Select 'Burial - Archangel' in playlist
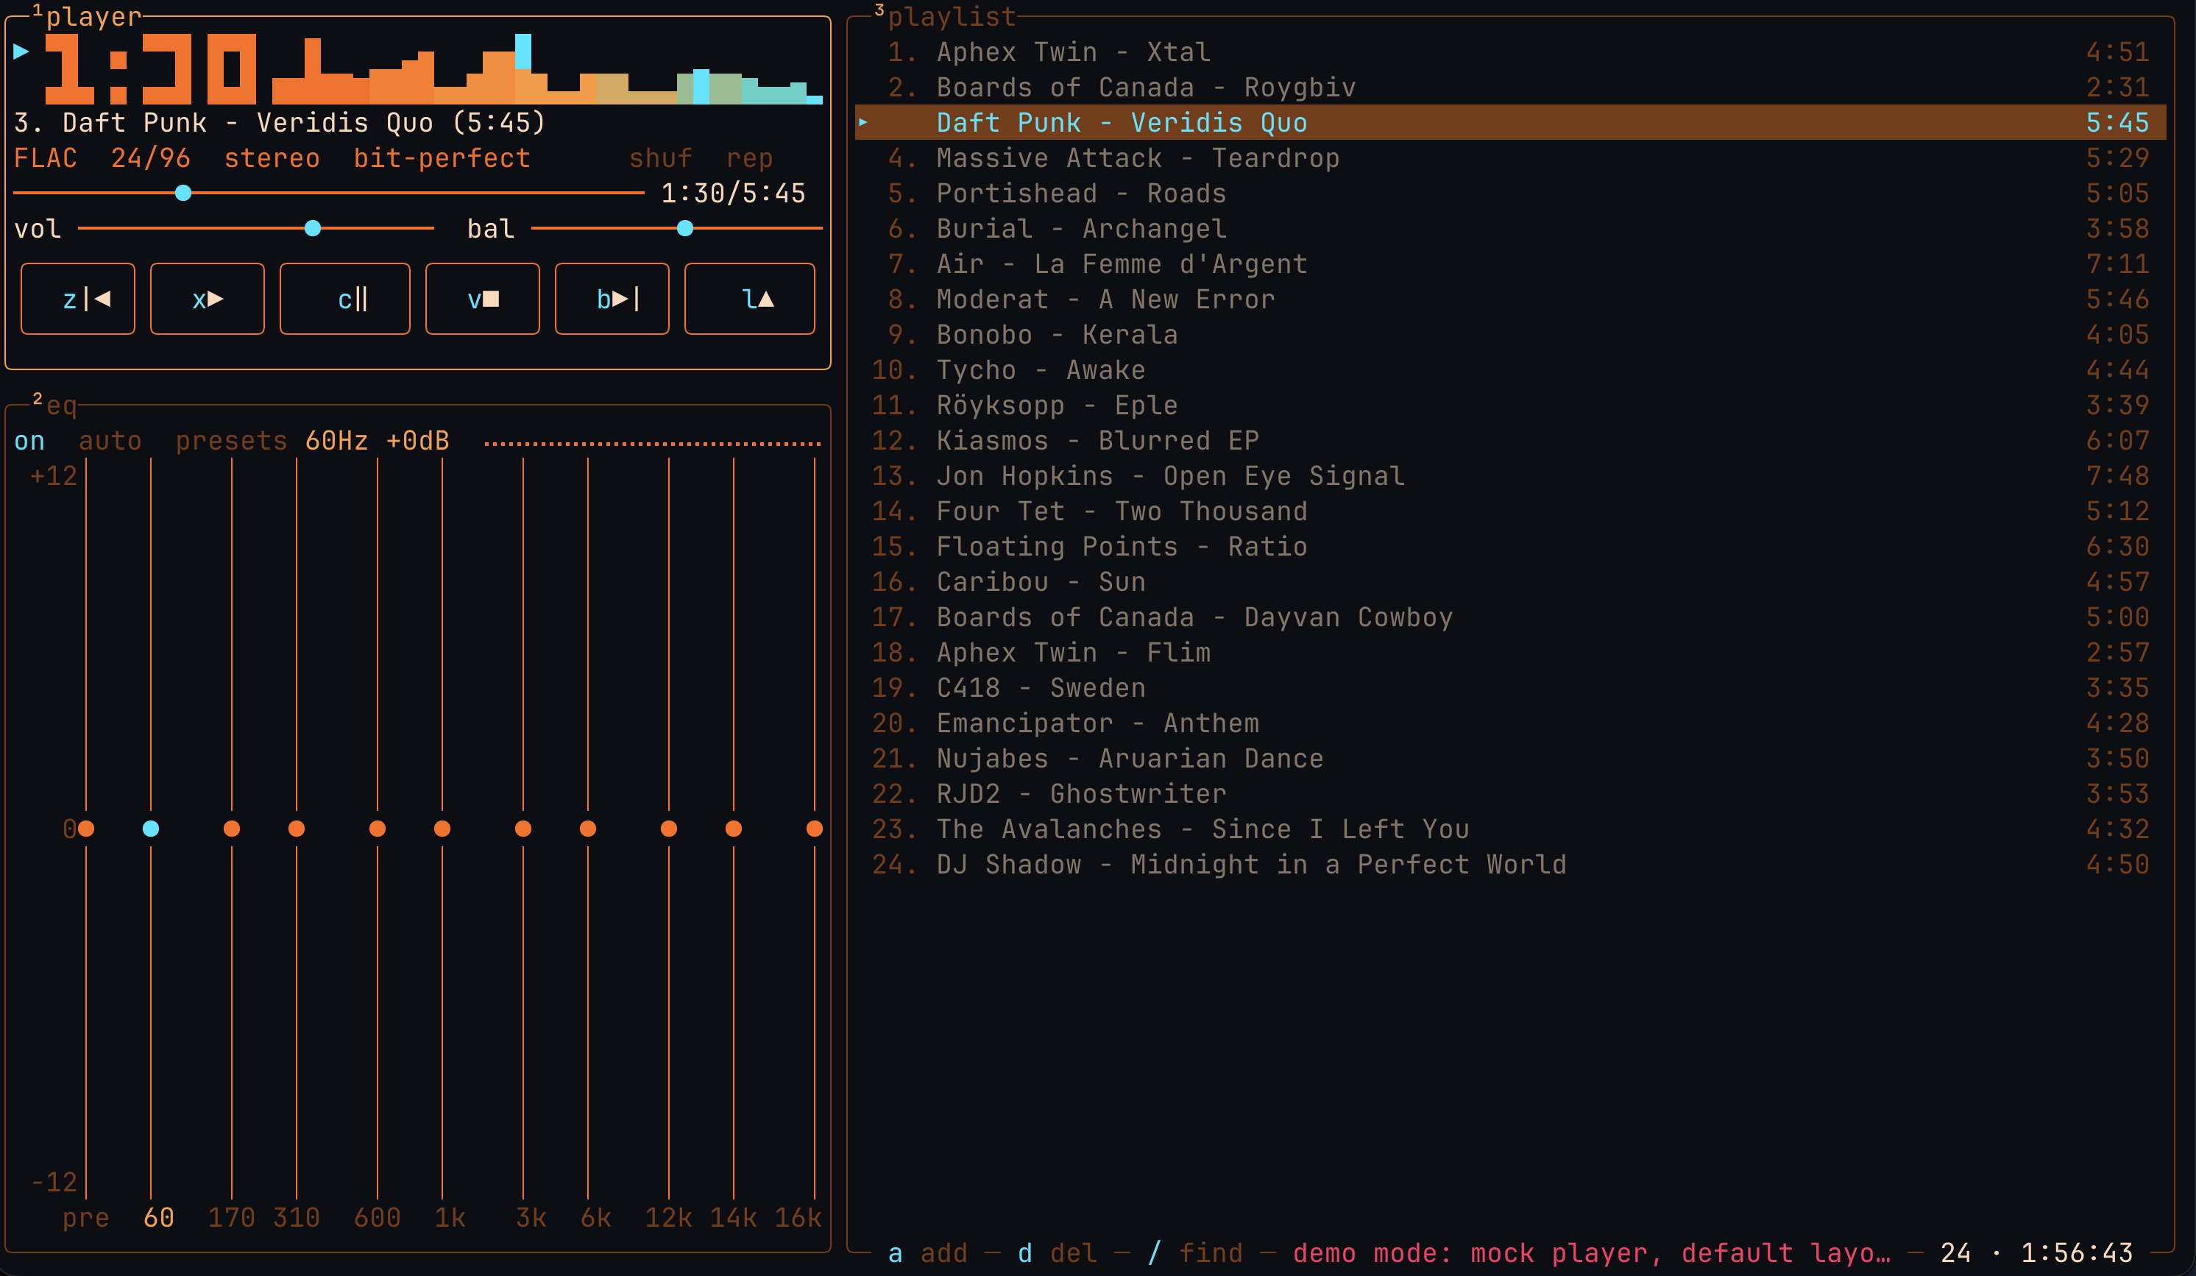The height and width of the screenshot is (1276, 2196). coord(1510,228)
